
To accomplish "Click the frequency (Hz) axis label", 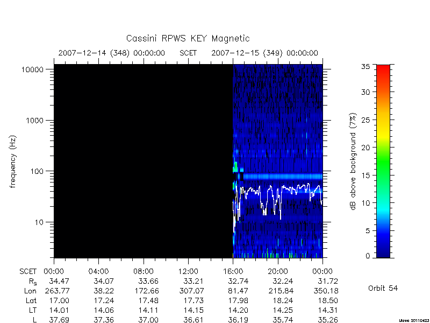I will (x=12, y=161).
